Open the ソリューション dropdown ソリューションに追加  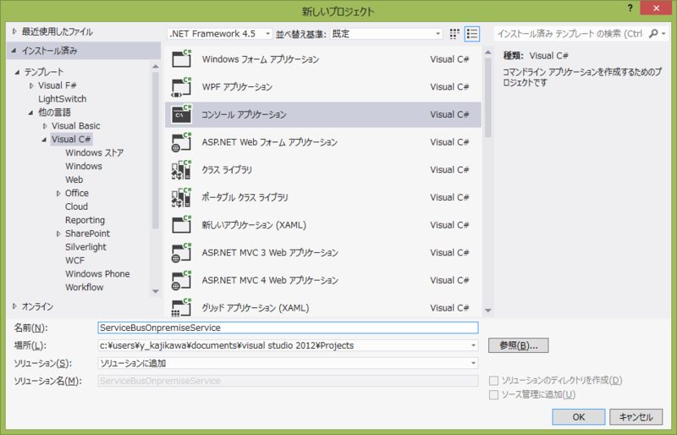(288, 363)
